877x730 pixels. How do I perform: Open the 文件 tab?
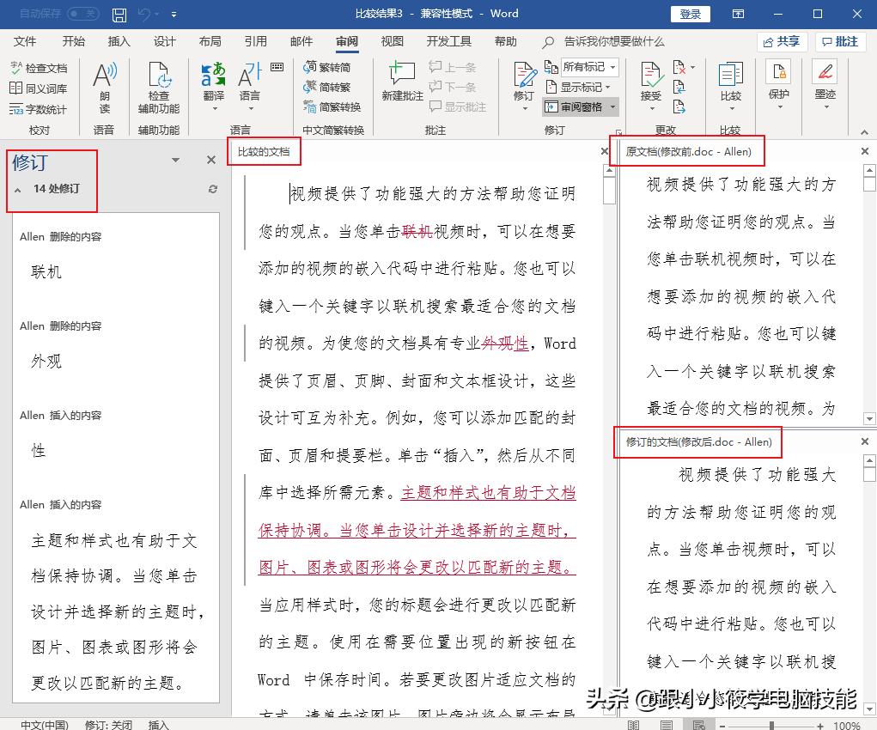(25, 41)
